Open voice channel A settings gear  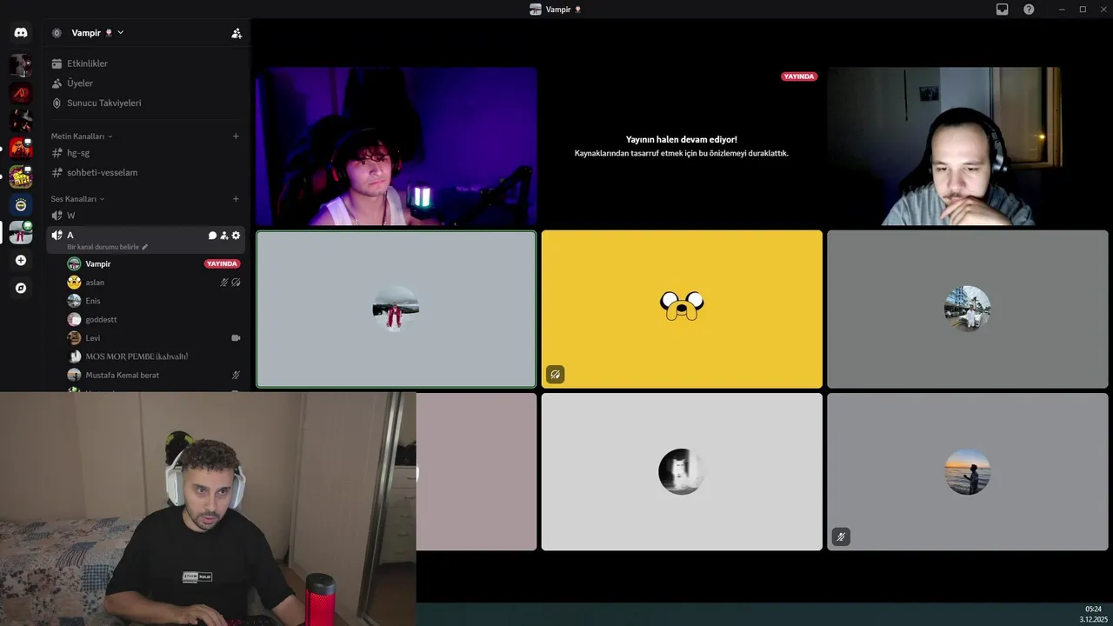coord(236,236)
